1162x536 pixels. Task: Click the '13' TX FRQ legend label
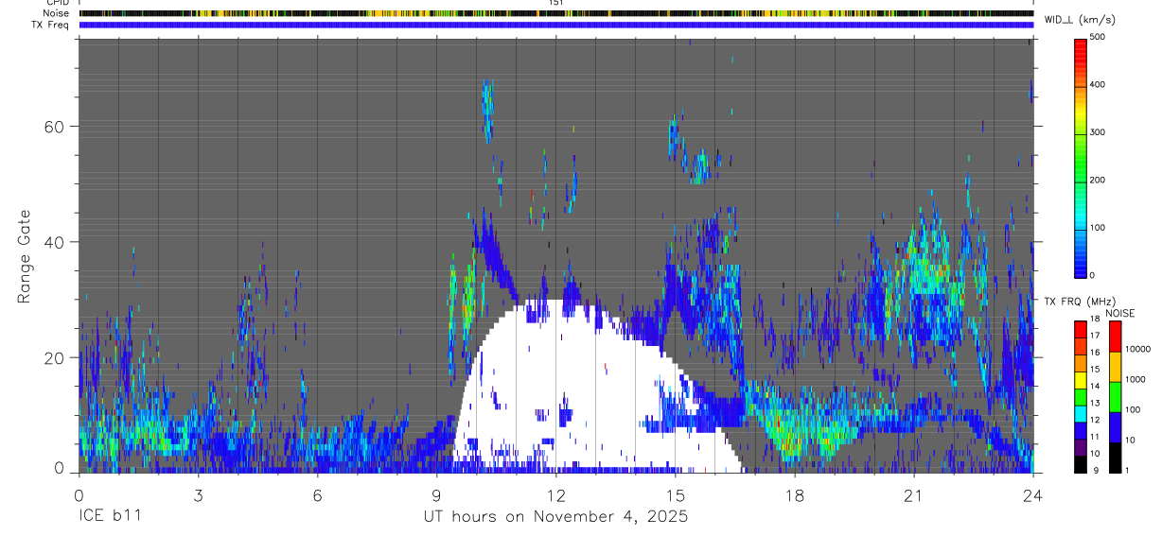pyautogui.click(x=1094, y=404)
